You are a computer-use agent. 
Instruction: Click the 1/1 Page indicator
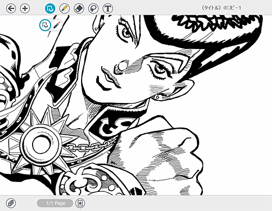pos(55,203)
